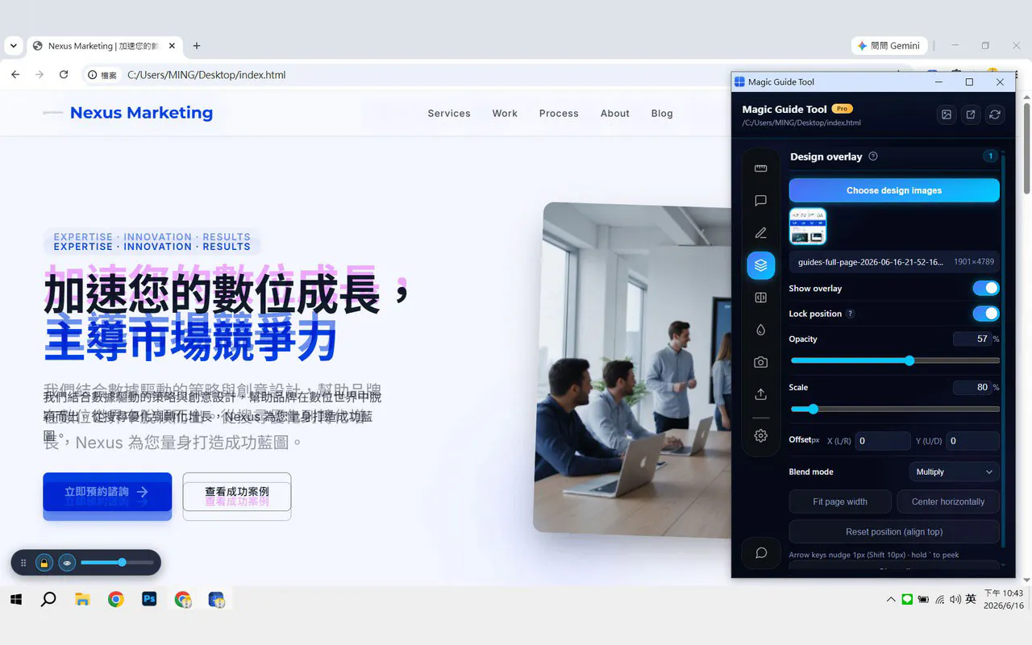1032x645 pixels.
Task: Select the layers overlay tool in sidebar
Action: [761, 265]
